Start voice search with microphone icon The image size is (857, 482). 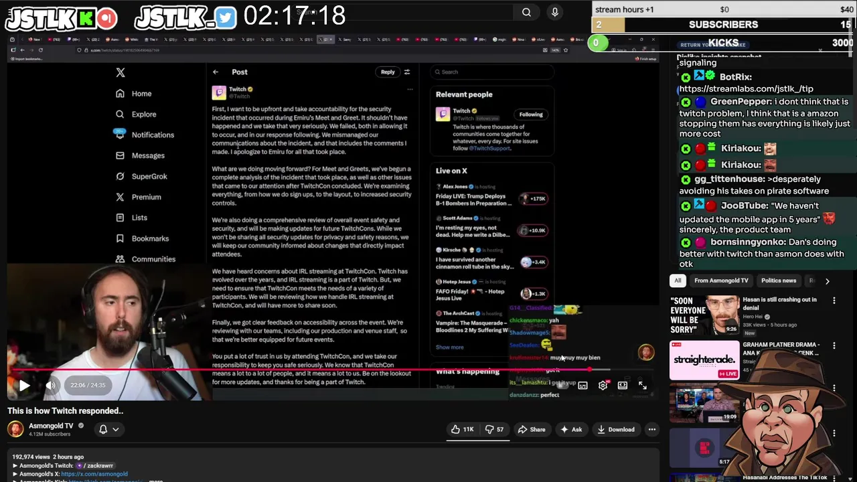[554, 12]
